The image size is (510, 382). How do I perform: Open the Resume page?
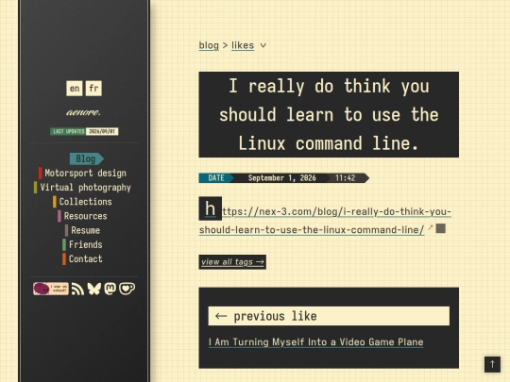tap(82, 230)
